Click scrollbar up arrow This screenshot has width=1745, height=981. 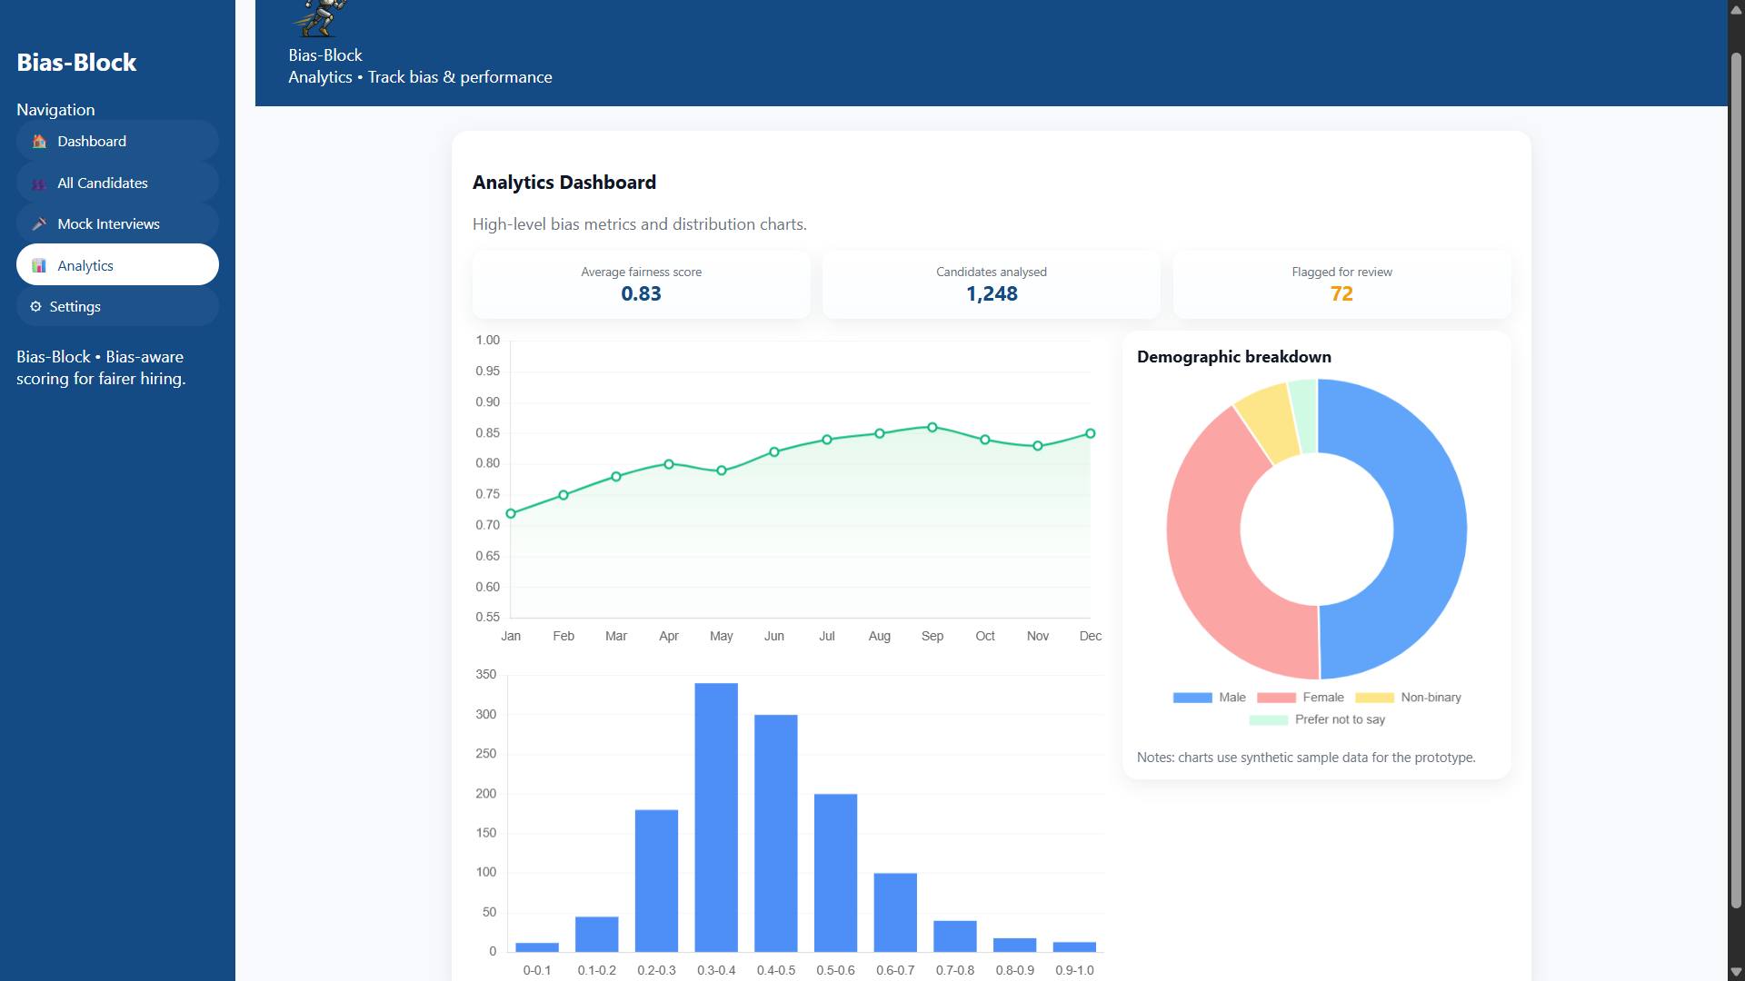click(1736, 11)
